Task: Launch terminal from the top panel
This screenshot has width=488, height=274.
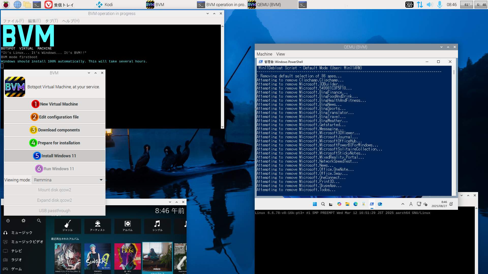Action: pos(37,5)
